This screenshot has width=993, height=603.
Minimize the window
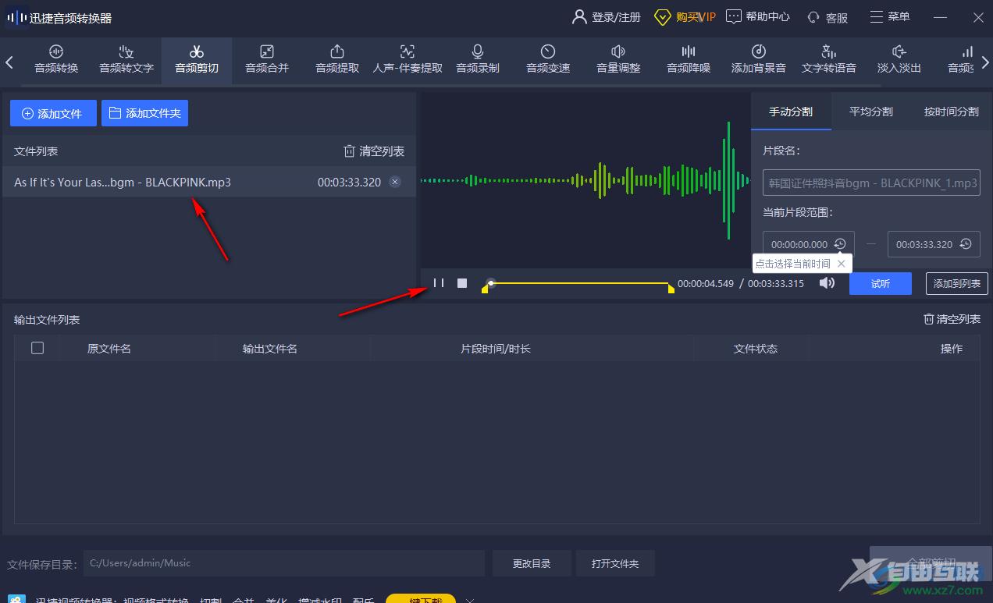[x=941, y=16]
